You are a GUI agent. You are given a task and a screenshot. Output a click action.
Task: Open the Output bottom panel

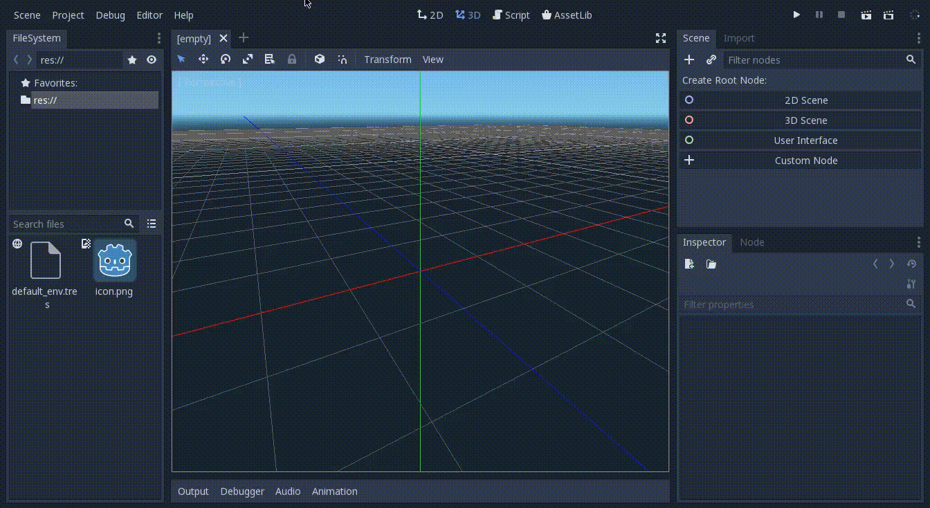coord(193,491)
